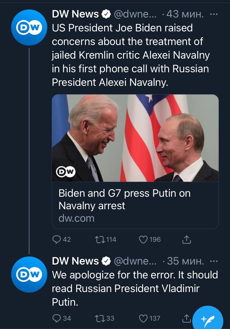The width and height of the screenshot is (230, 329).
Task: Open the Biden and Putin article photo
Action: coord(135,138)
